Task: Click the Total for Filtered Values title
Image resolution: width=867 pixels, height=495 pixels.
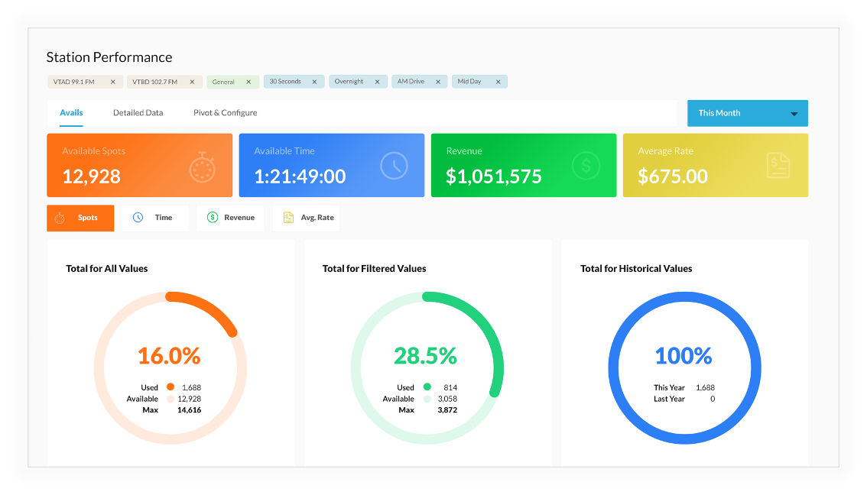Action: [x=375, y=268]
